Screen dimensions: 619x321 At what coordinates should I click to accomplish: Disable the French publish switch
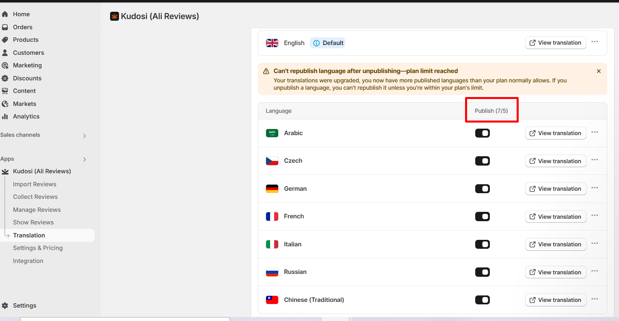point(483,217)
